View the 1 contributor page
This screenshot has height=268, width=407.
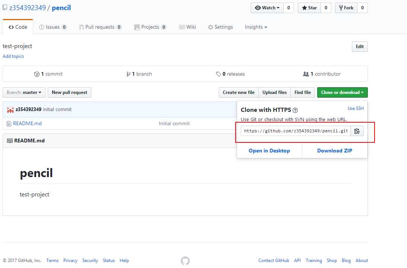(x=322, y=74)
